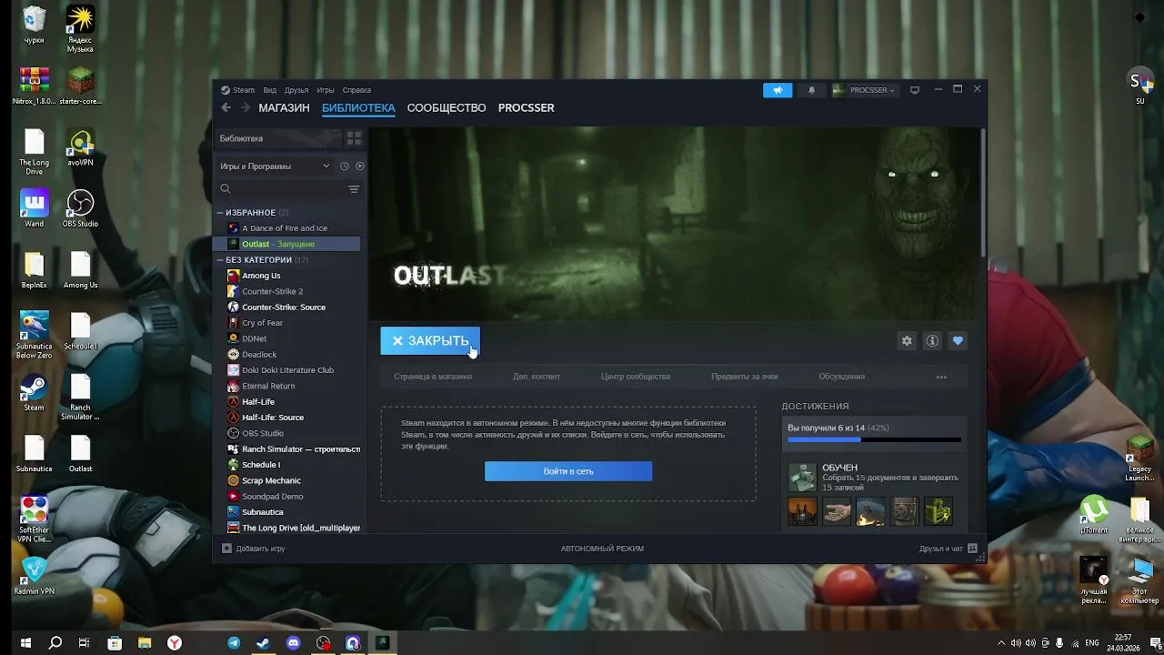Open Discord from the taskbar
The width and height of the screenshot is (1164, 655).
click(293, 642)
